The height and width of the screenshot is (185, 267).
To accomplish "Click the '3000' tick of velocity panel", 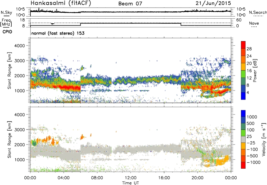I will [19, 130].
